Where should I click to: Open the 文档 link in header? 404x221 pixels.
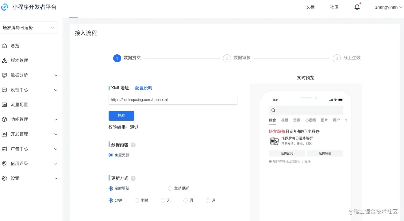pos(310,7)
